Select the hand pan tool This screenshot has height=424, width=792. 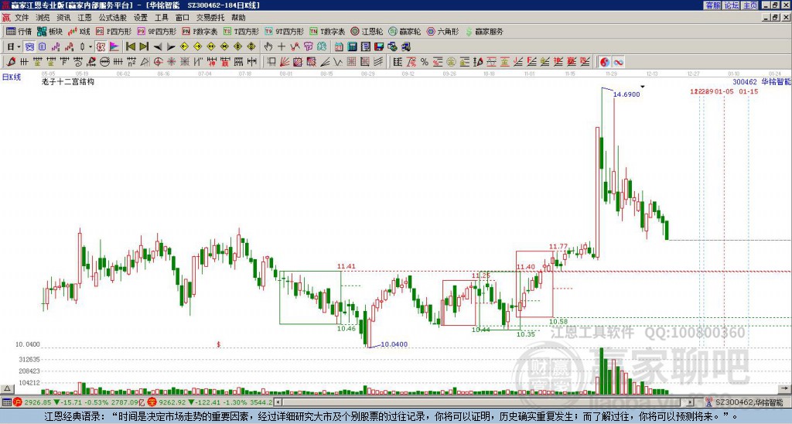(x=268, y=47)
